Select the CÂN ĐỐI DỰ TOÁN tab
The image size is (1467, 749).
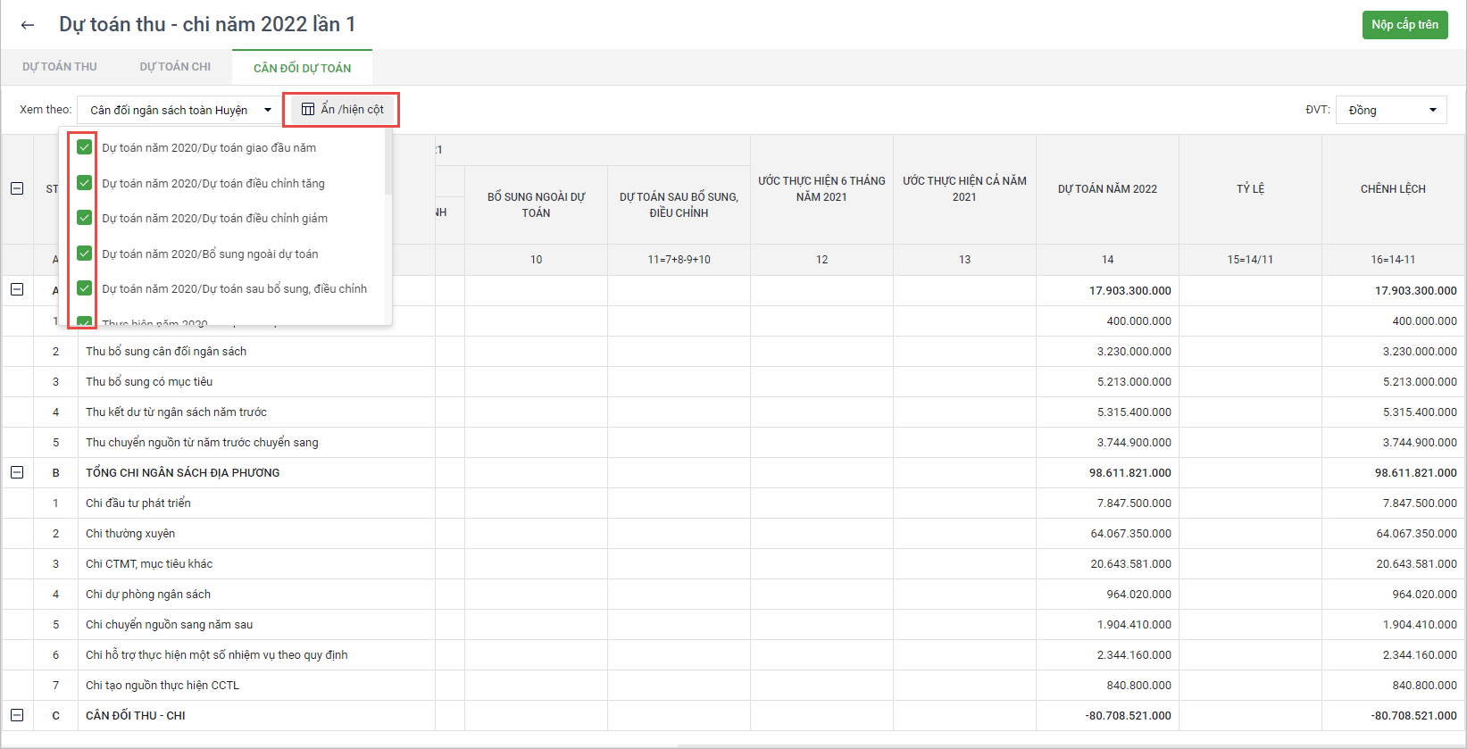302,68
